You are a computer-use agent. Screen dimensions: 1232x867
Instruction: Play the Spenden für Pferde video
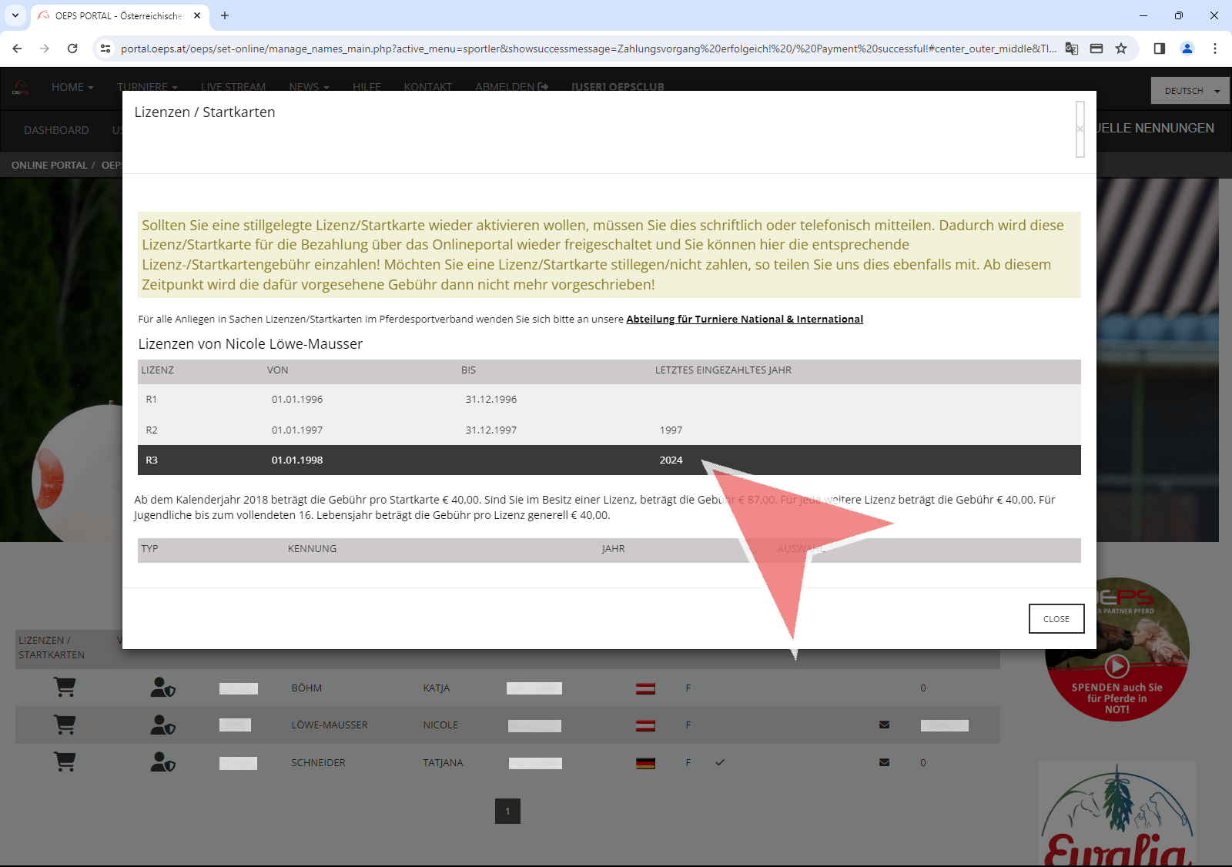[1116, 665]
